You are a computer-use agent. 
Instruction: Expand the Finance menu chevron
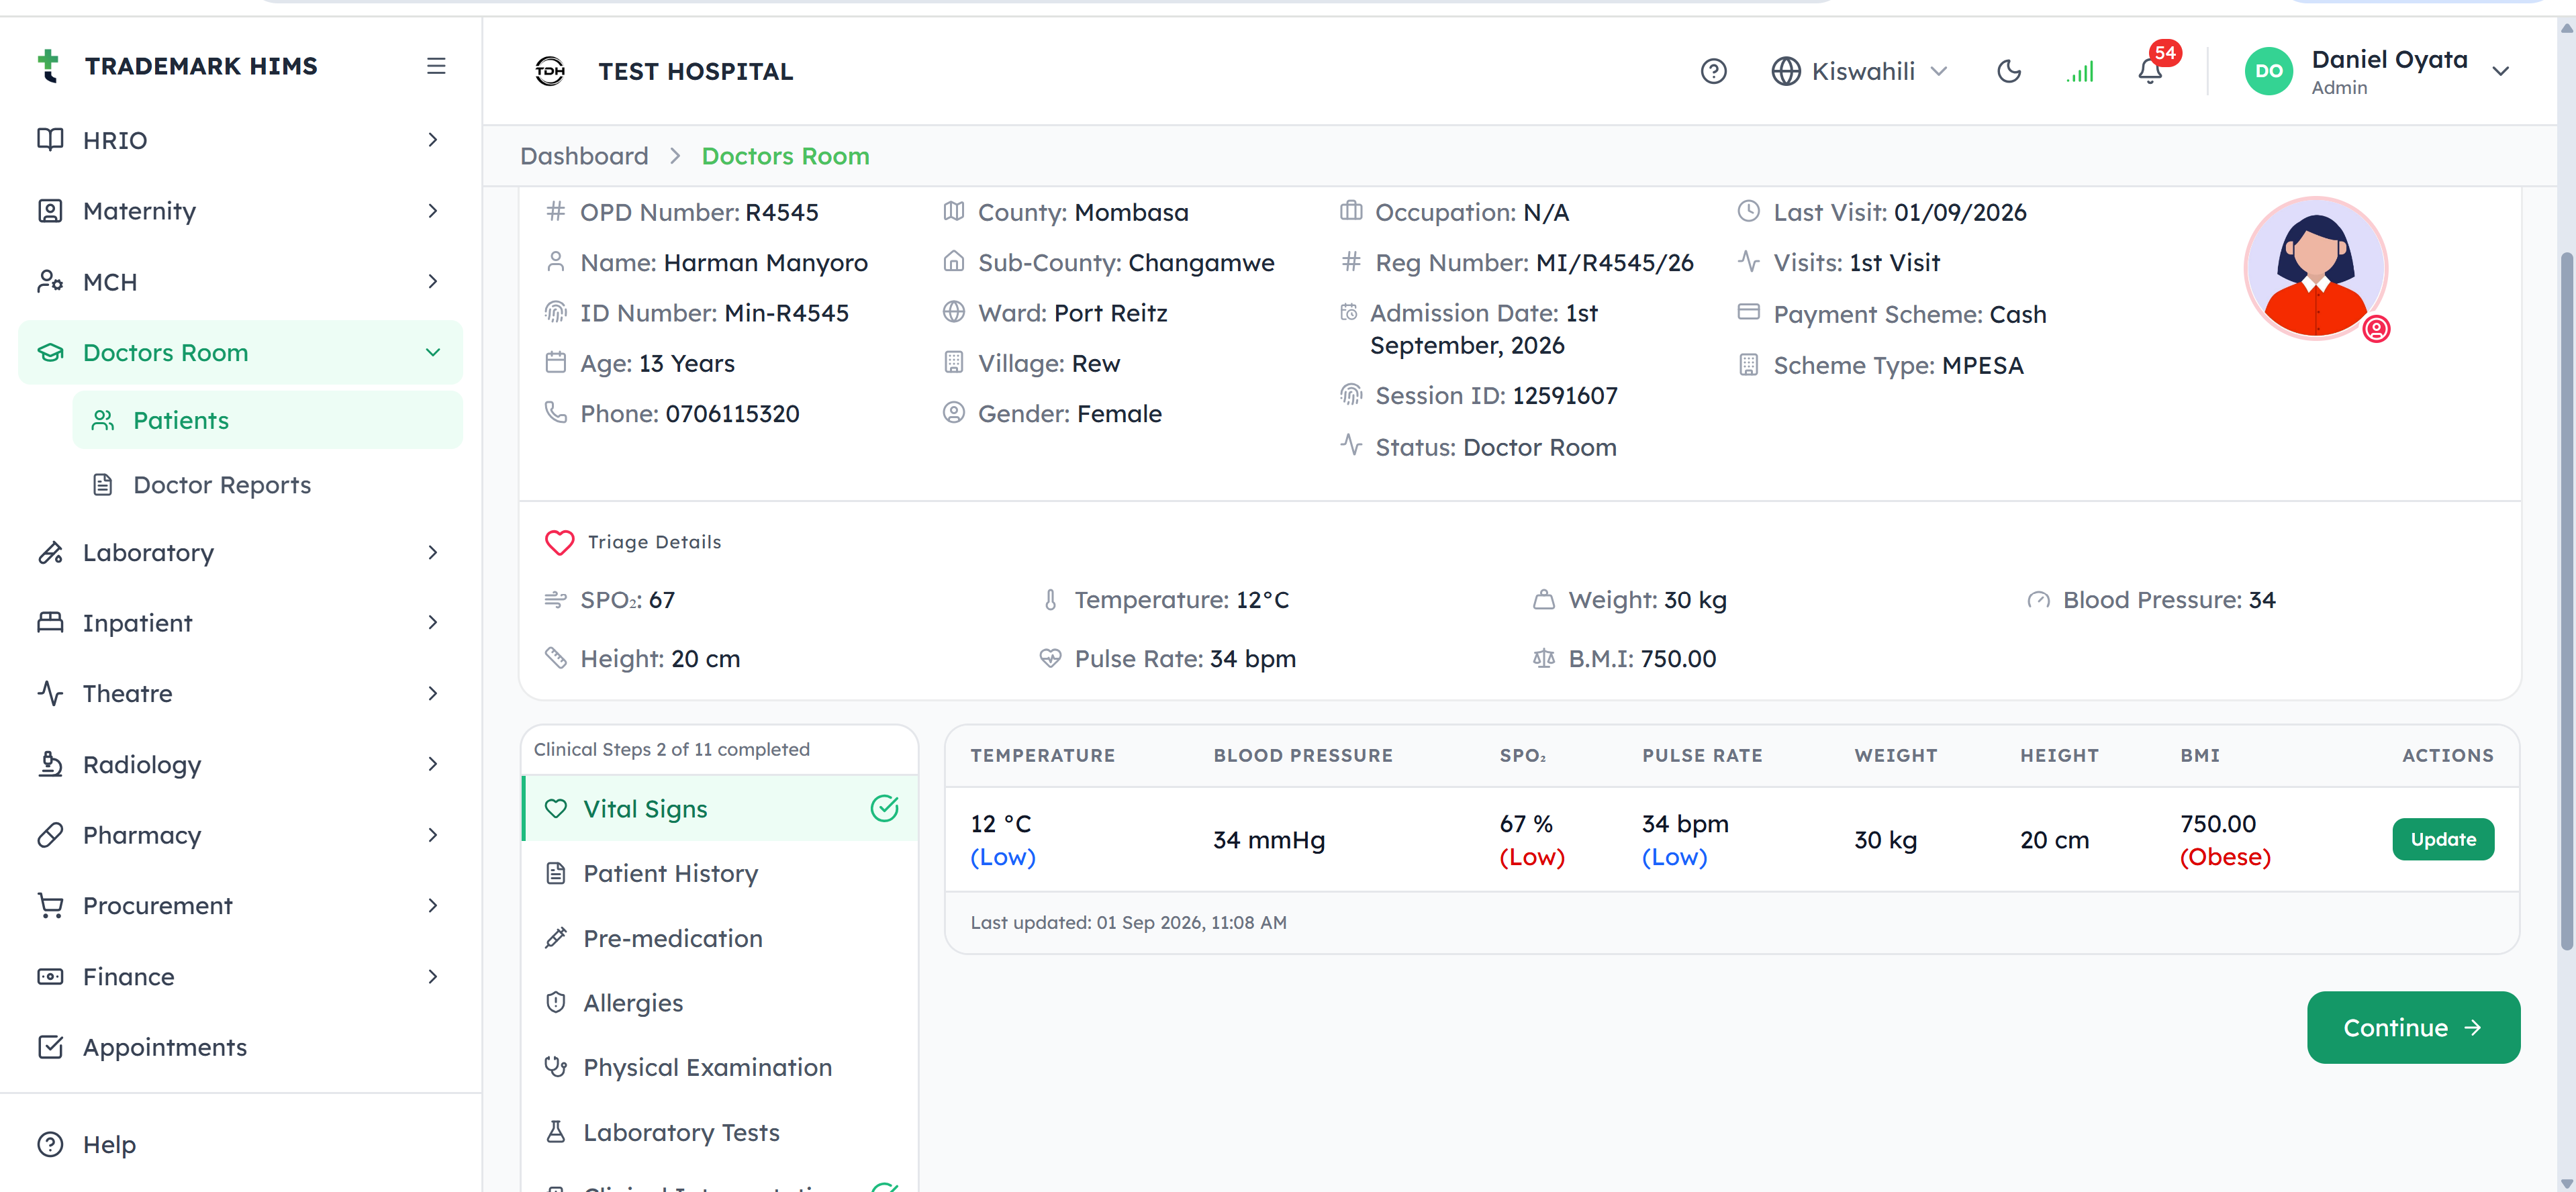point(433,976)
